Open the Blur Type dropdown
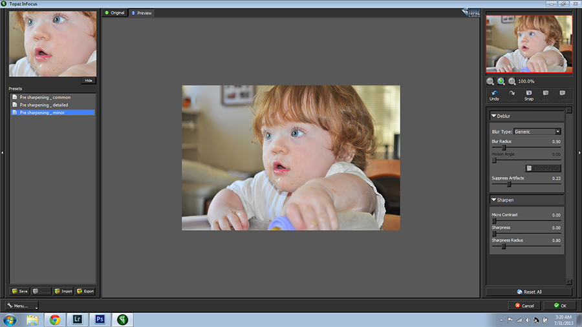The image size is (582, 327). click(537, 131)
